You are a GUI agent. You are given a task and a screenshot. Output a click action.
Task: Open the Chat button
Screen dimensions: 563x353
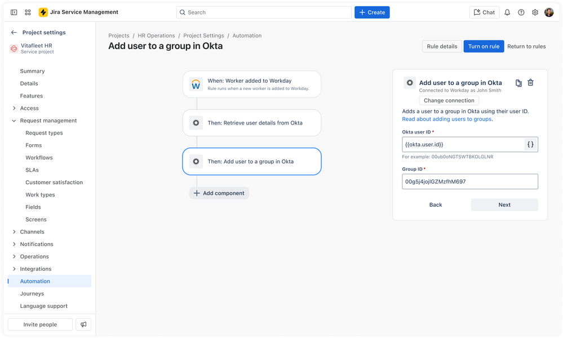click(x=484, y=12)
